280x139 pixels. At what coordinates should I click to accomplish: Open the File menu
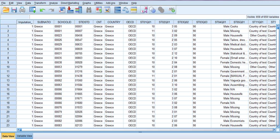pyautogui.click(x=3, y=3)
